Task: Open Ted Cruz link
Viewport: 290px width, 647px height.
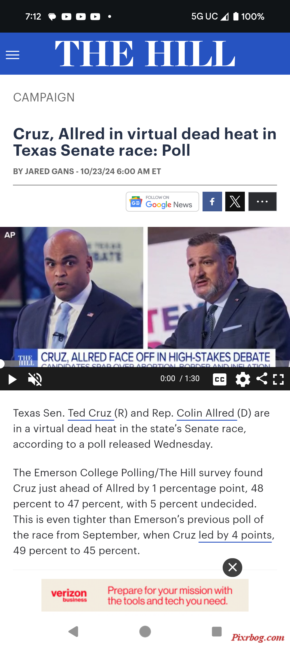Action: pyautogui.click(x=90, y=413)
